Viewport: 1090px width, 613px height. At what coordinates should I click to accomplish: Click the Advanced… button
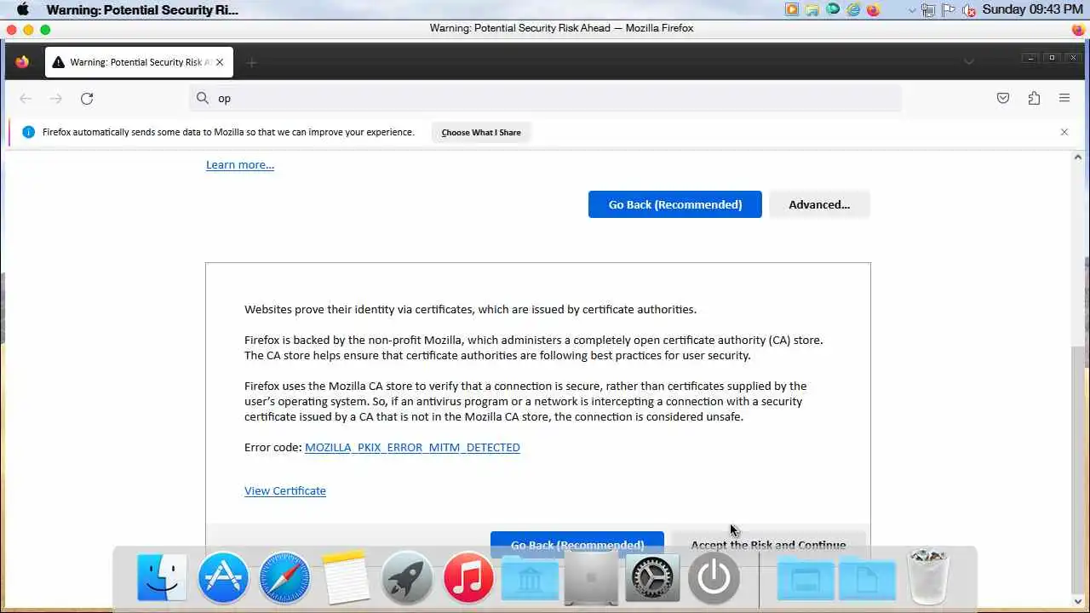tap(819, 204)
